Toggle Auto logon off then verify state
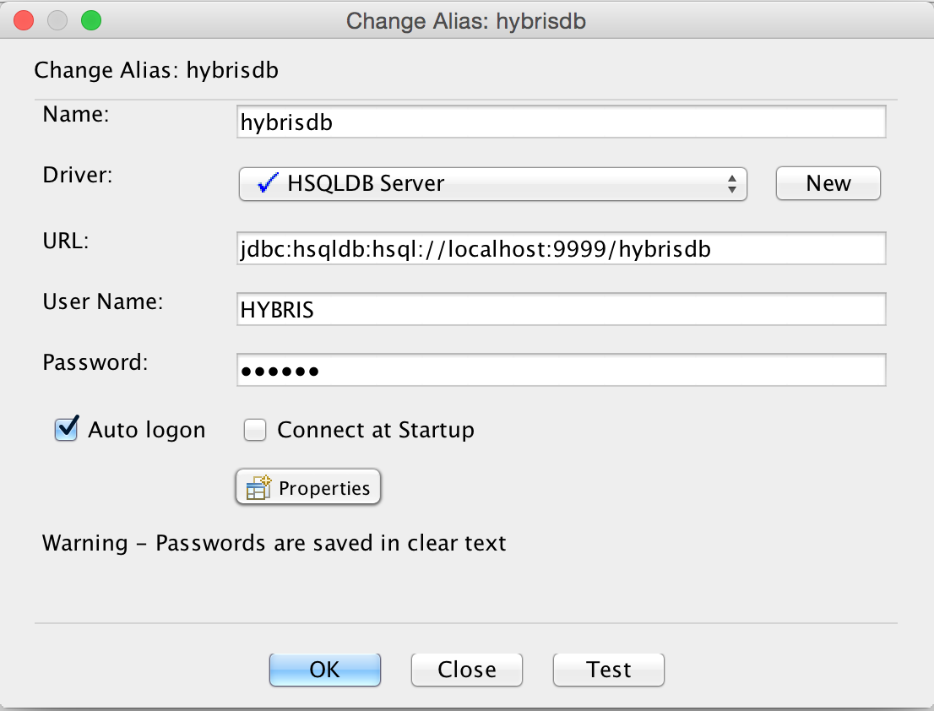Image resolution: width=934 pixels, height=711 pixels. [x=66, y=429]
